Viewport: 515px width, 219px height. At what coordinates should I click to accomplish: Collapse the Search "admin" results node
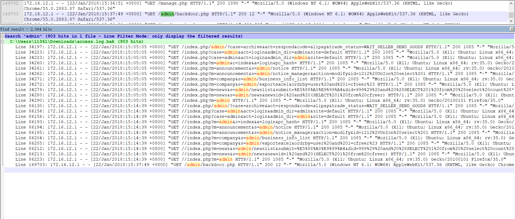[2, 36]
